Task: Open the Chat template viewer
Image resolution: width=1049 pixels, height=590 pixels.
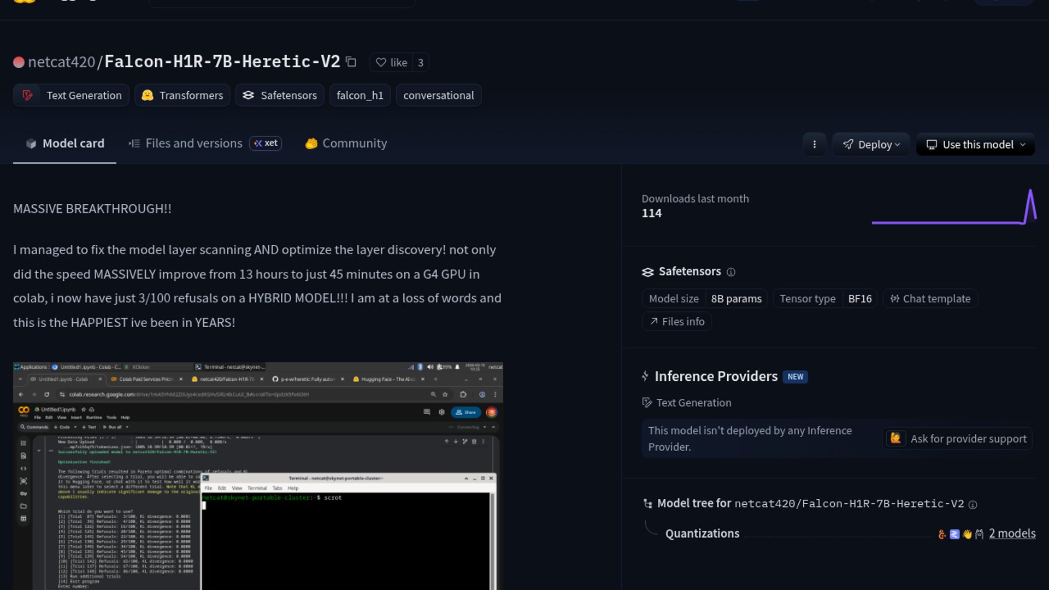Action: [930, 299]
